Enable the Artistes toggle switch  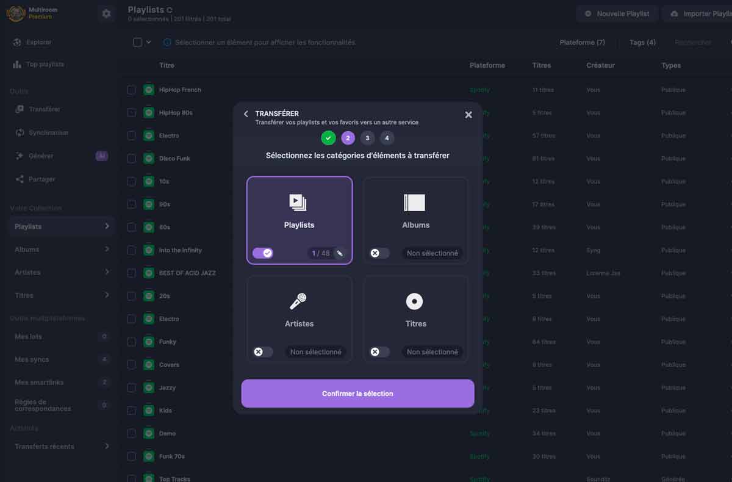tap(263, 352)
